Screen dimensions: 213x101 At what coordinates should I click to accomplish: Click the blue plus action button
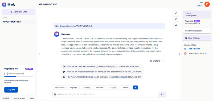(136, 88)
